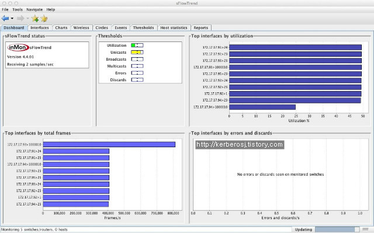Click the 172.17.17.92>23 label in frames chart
The width and height of the screenshot is (374, 233).
(29, 191)
